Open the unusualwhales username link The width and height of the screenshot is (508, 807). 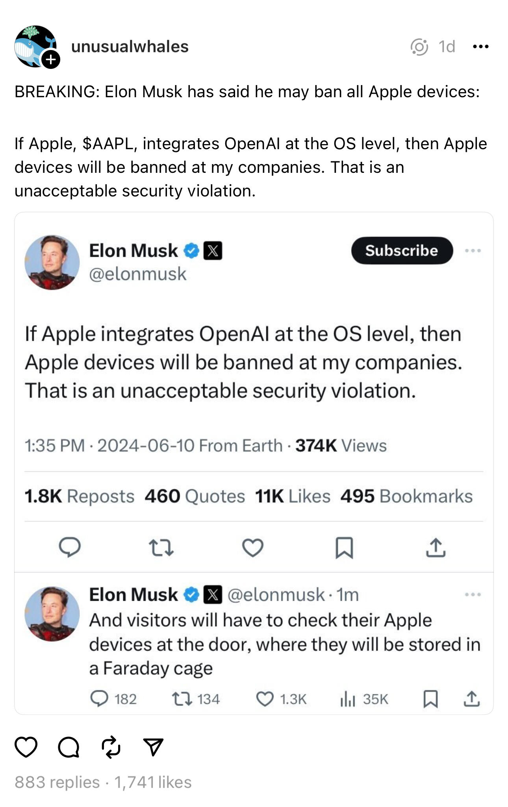click(130, 46)
